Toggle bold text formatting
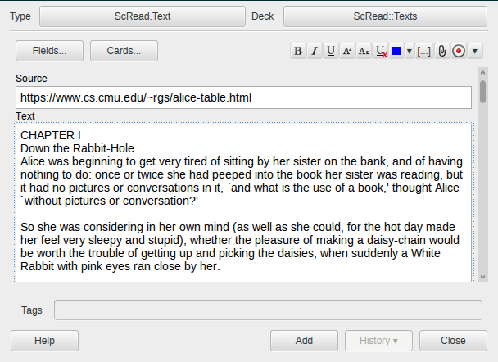This screenshot has width=498, height=362. point(298,51)
